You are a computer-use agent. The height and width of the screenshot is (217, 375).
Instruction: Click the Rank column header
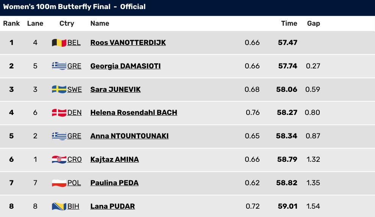[x=11, y=23]
